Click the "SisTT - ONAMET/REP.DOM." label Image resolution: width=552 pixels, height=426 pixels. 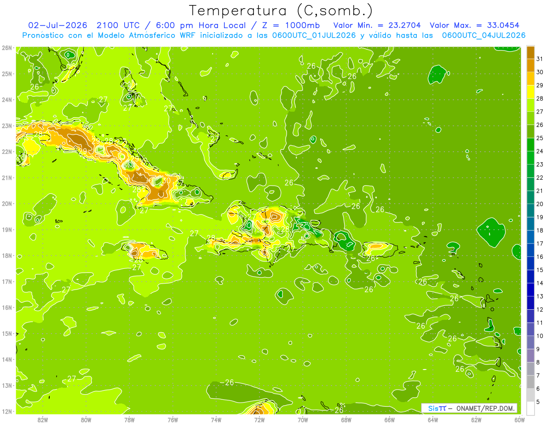point(469,408)
